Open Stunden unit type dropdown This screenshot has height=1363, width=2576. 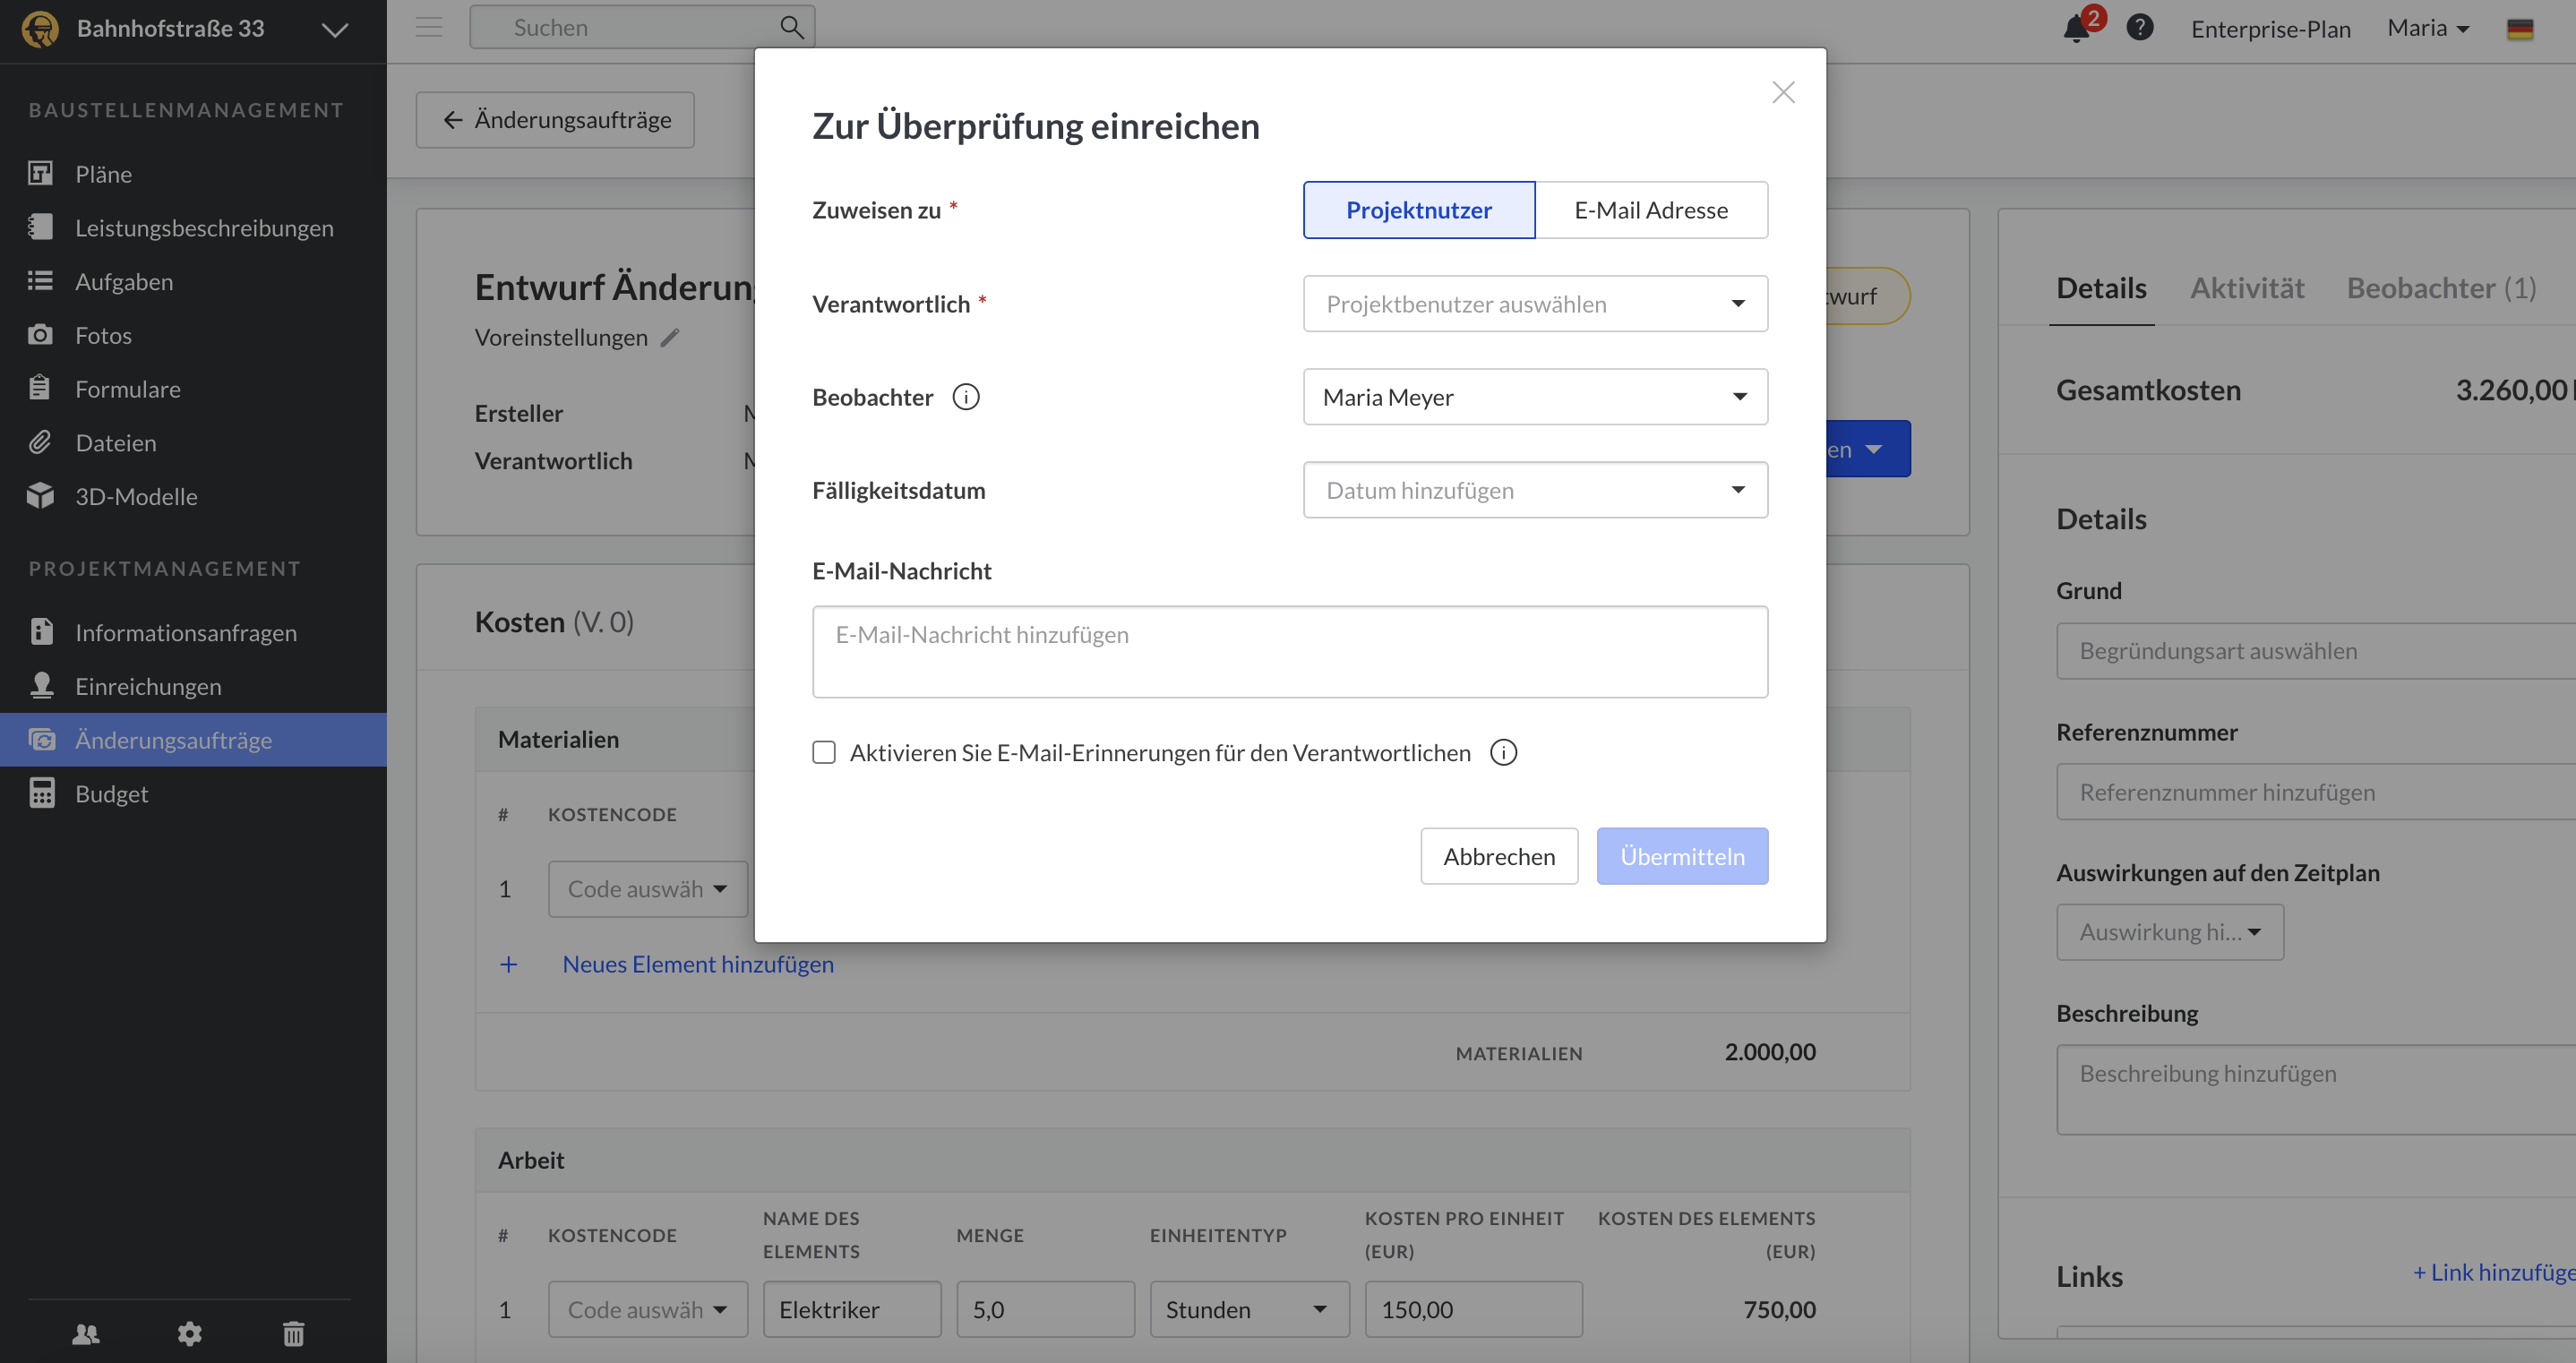1249,1309
